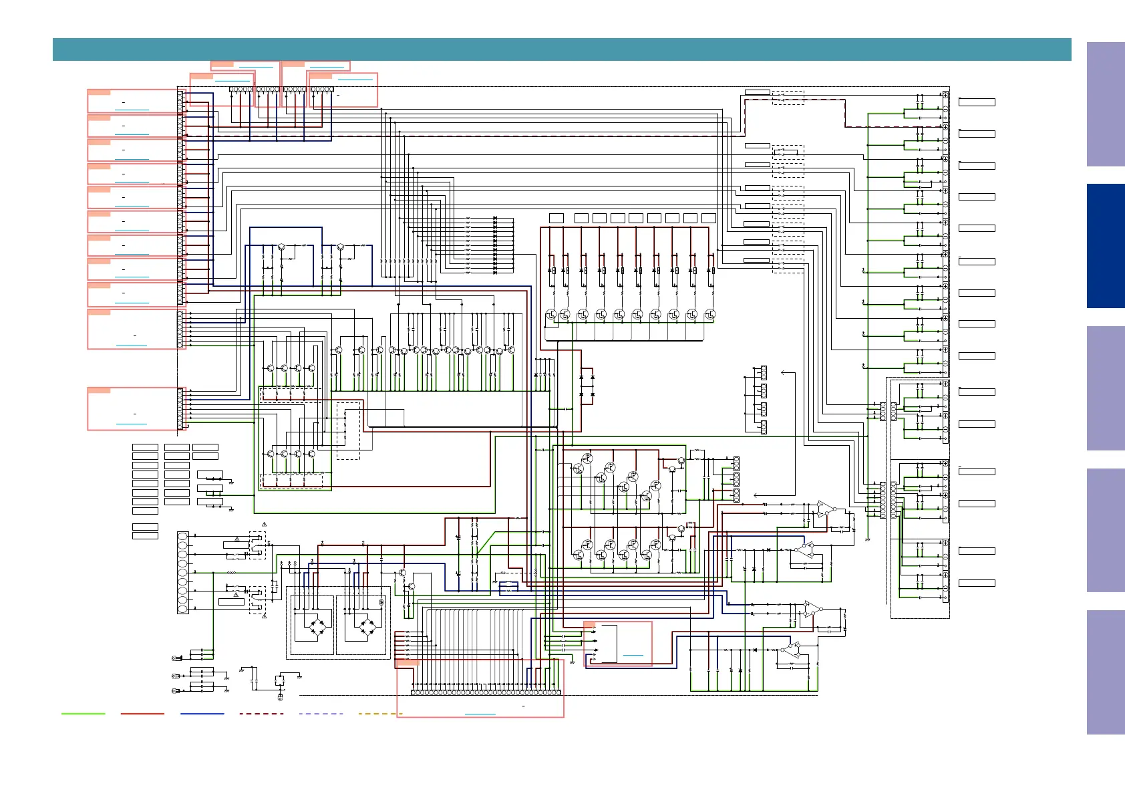Viewport: 1125px width, 796px height.
Task: Click the vertical eight-pin power connector symbol
Action: [183, 573]
